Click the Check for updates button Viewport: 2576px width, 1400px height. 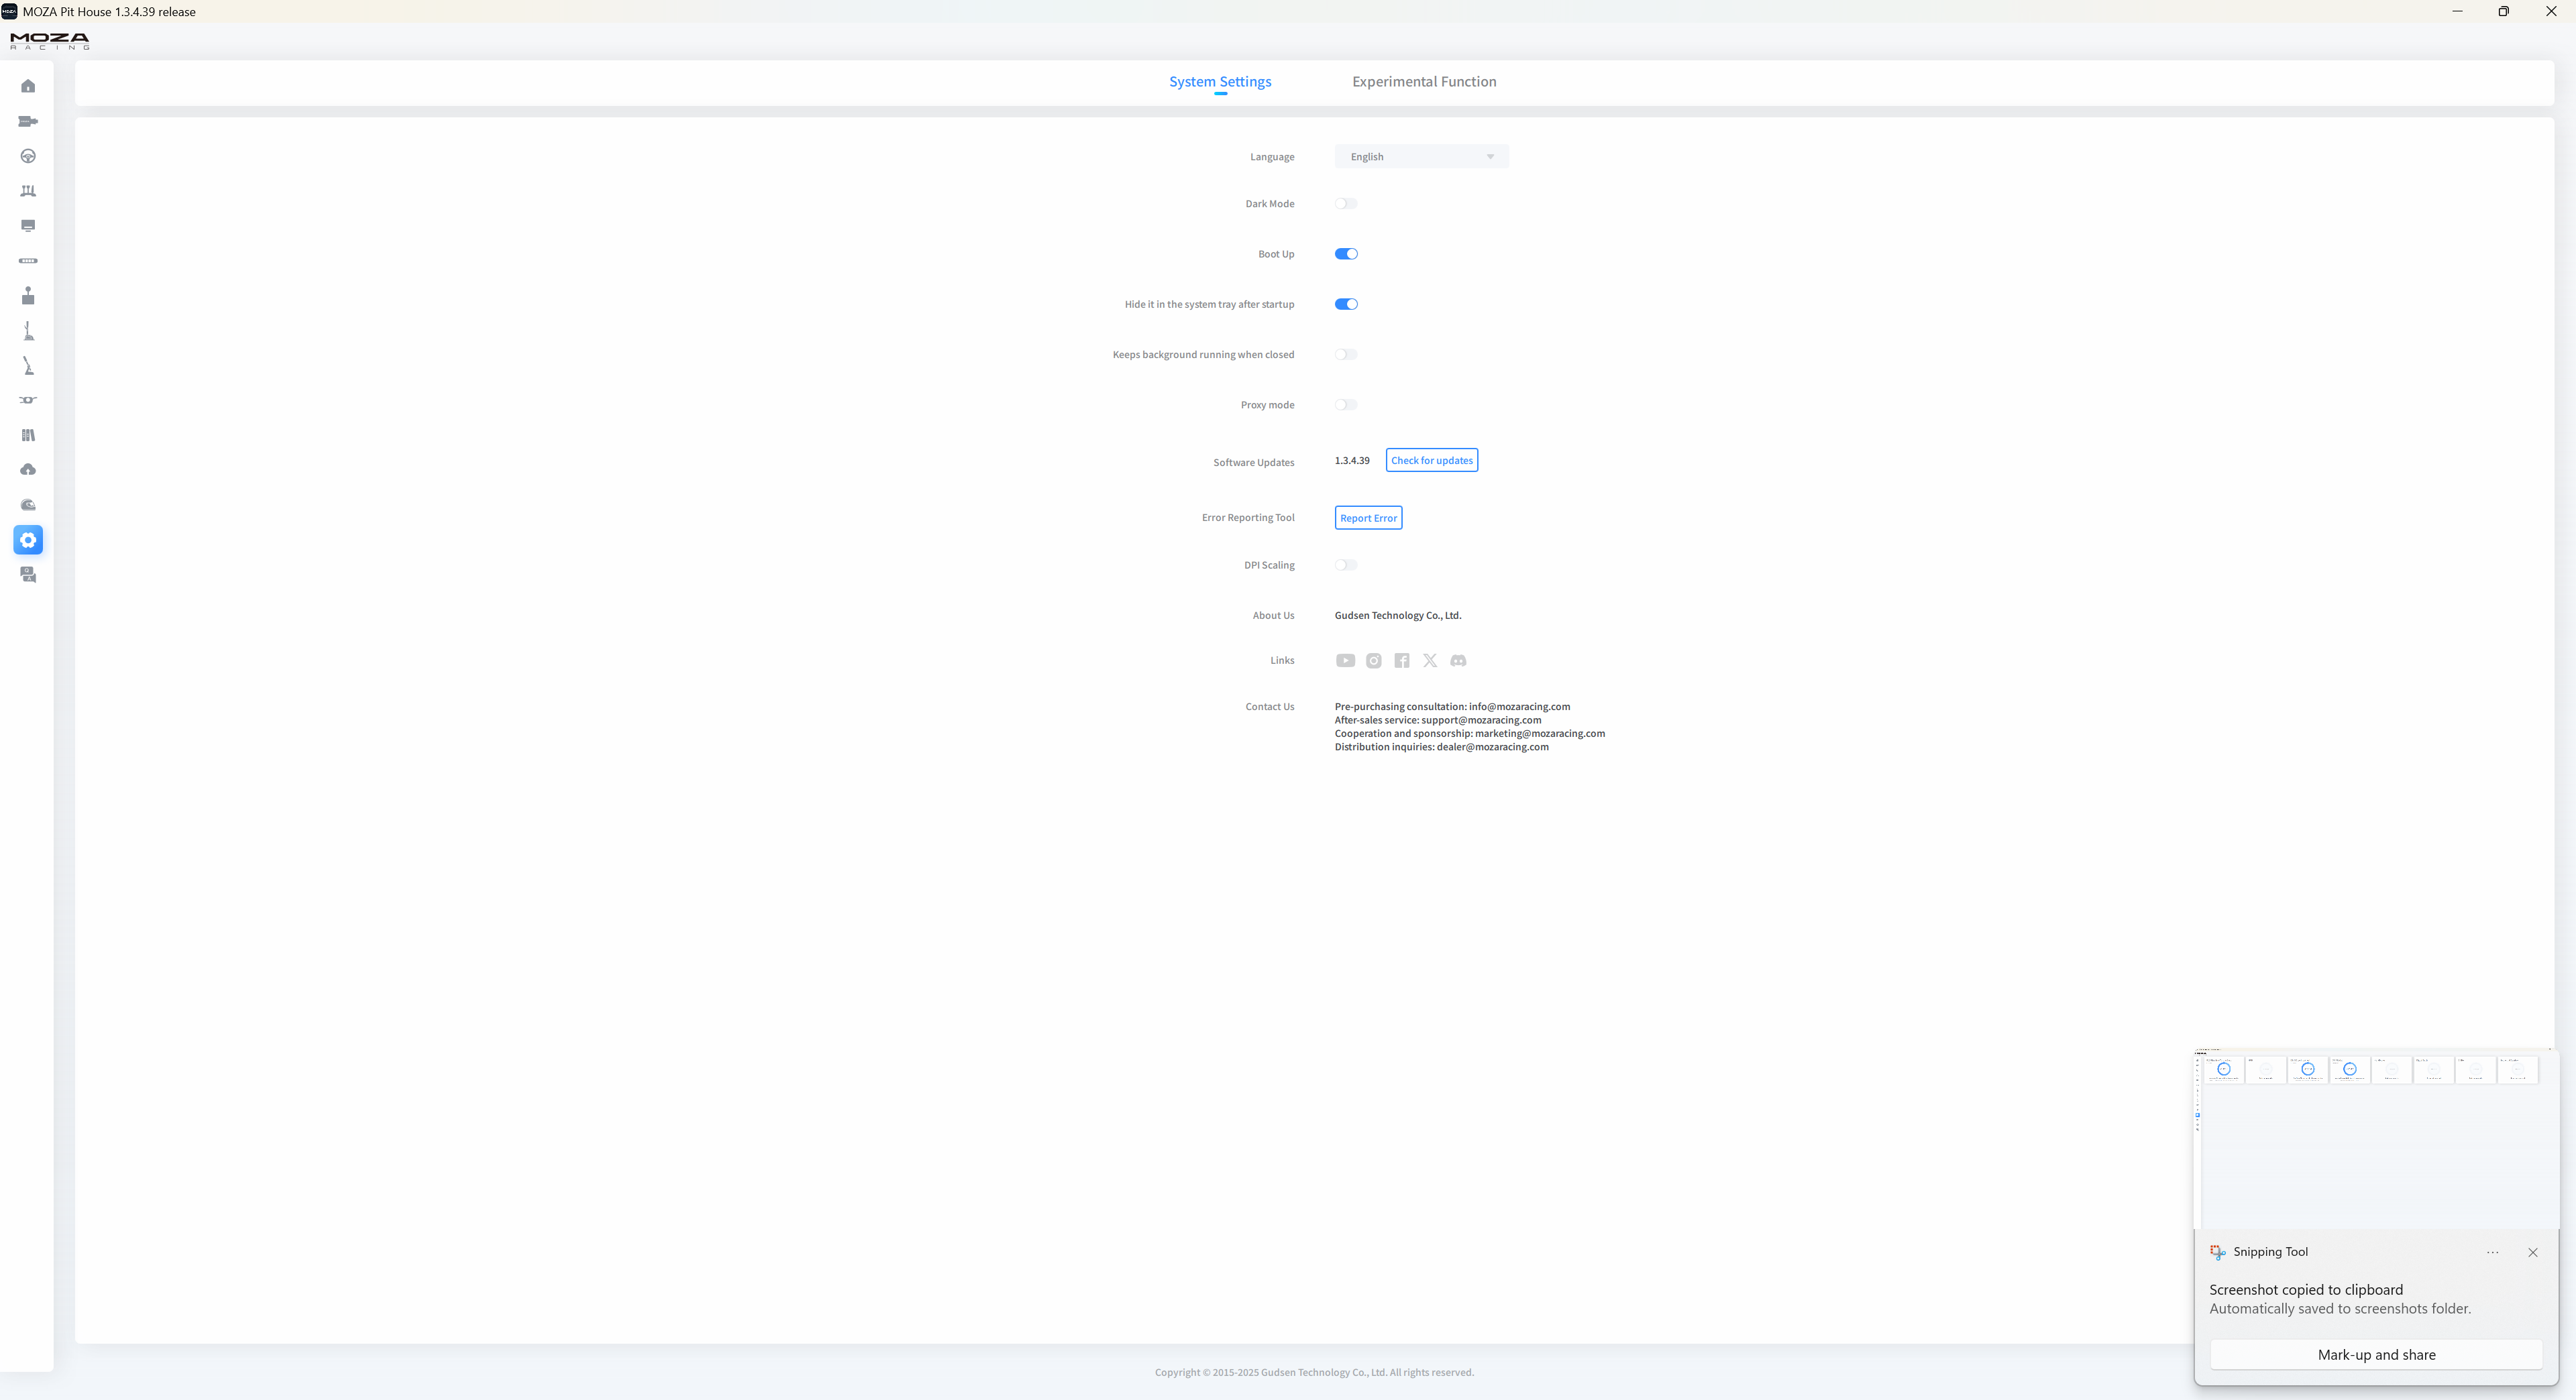pos(1431,461)
